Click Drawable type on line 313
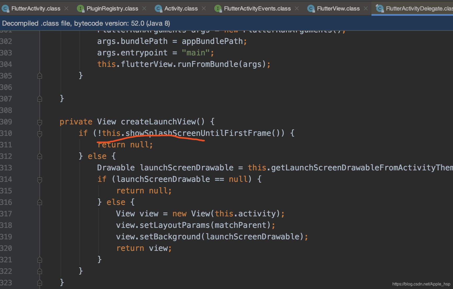453x289 pixels. pyautogui.click(x=116, y=168)
